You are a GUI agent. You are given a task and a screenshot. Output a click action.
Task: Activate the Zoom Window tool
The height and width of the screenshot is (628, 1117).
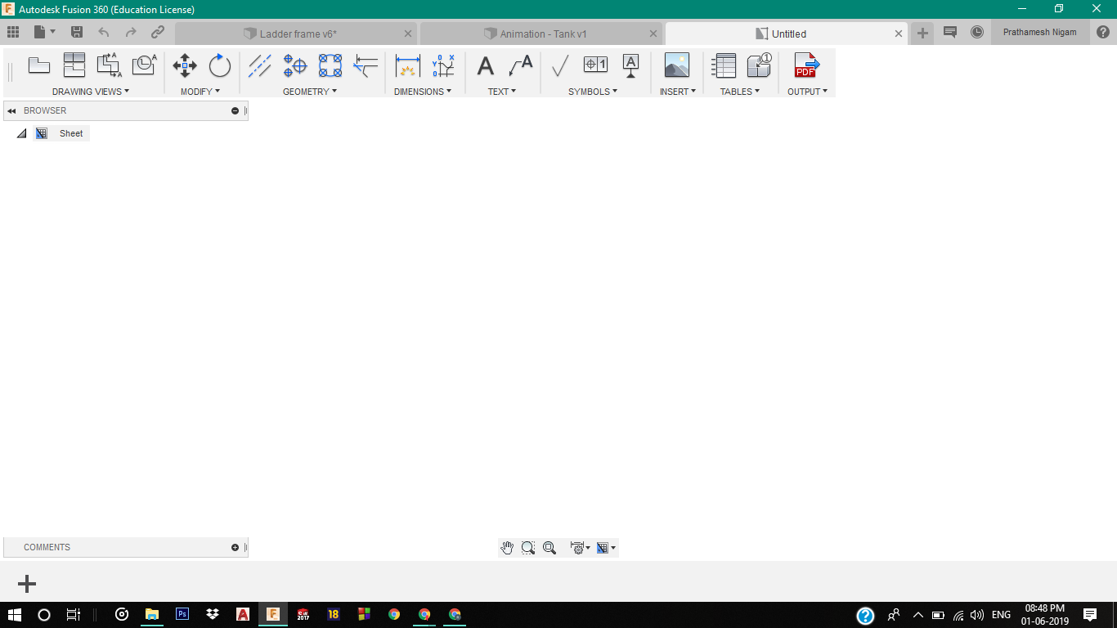pyautogui.click(x=528, y=547)
